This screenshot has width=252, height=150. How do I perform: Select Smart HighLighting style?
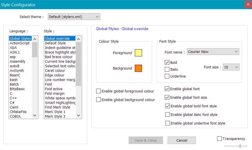click(60, 103)
